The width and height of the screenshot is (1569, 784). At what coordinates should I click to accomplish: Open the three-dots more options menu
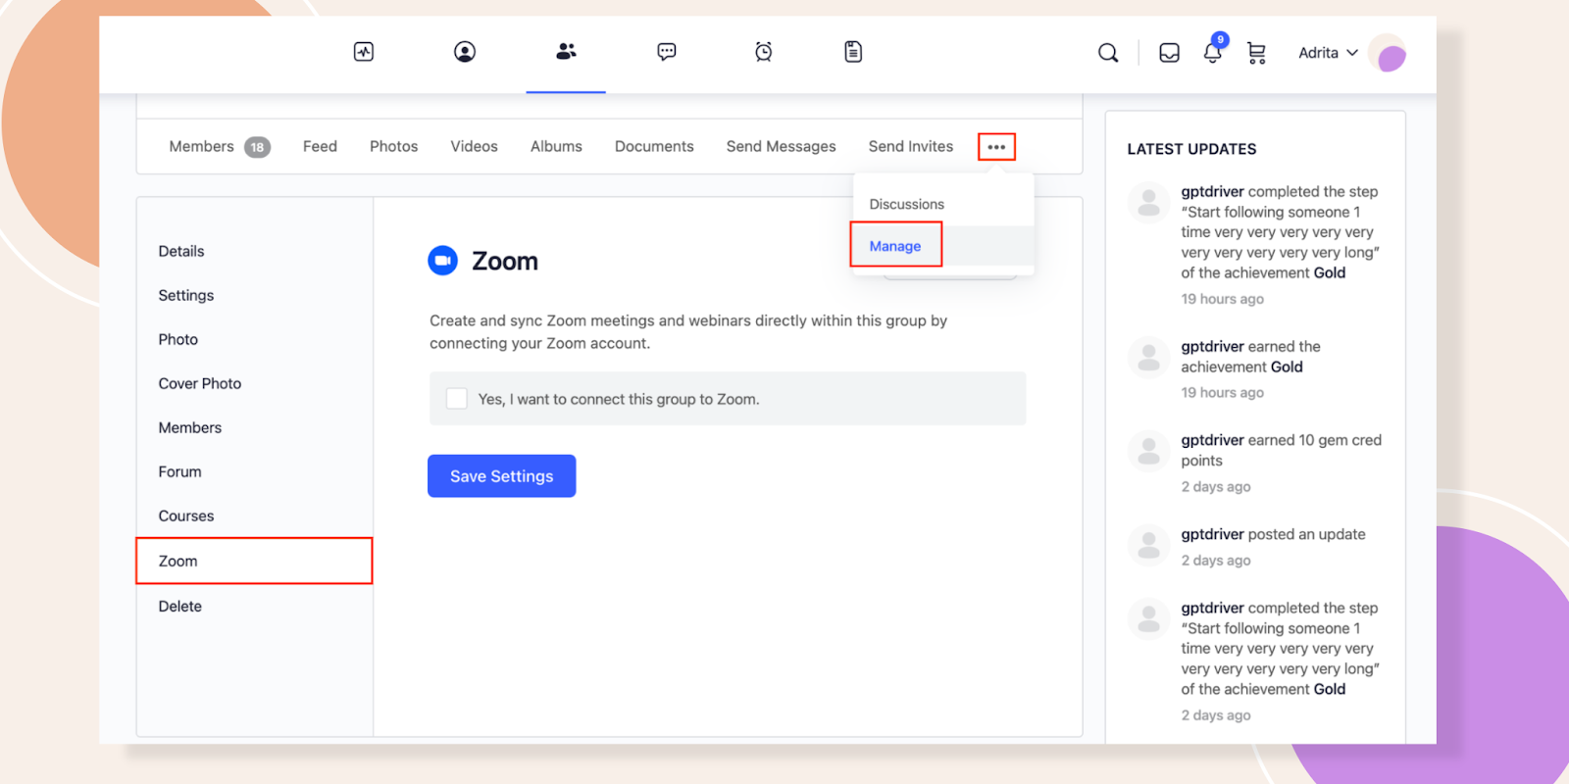(x=996, y=147)
